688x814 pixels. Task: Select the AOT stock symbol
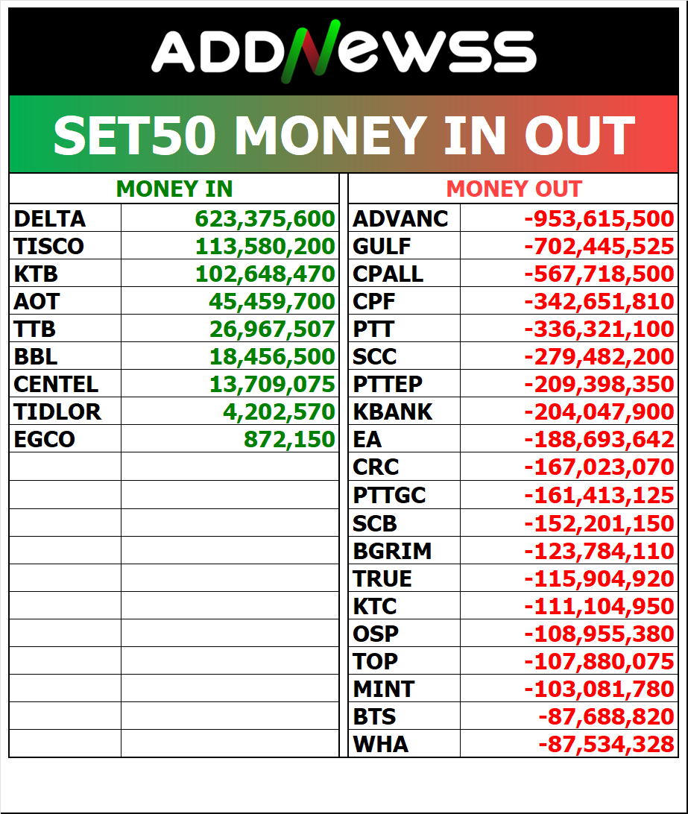37,301
